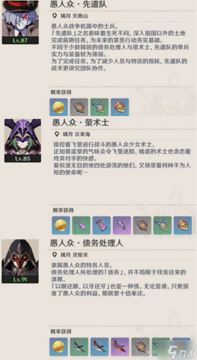The width and height of the screenshot is (197, 360).
Task: Open the 萤术士 Lv.85 enemy portrait
Action: (23, 140)
